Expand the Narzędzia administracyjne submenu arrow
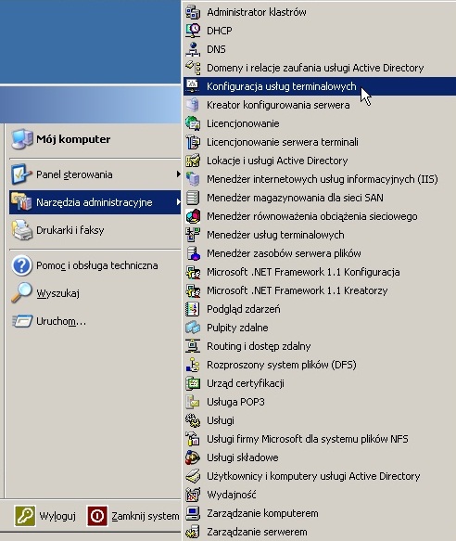This screenshot has height=541, width=456. pos(178,202)
